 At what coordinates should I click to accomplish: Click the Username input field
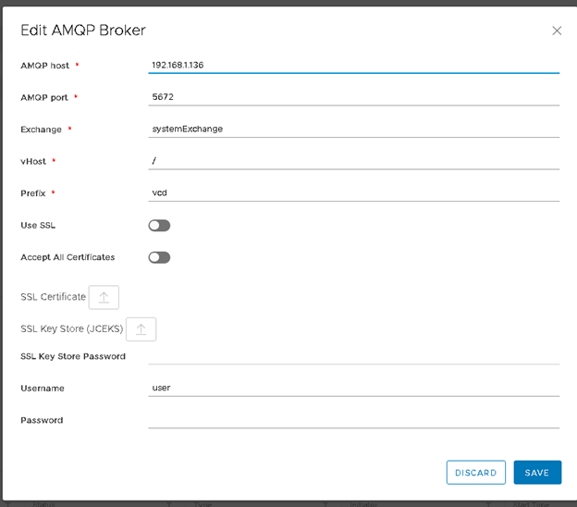point(353,388)
